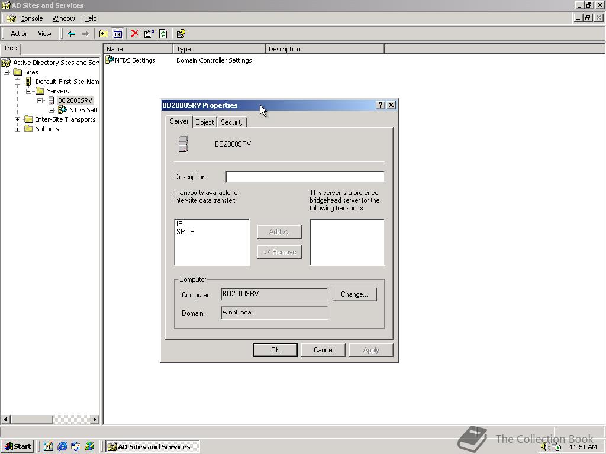Click the 11:51 AM clock

click(583, 447)
